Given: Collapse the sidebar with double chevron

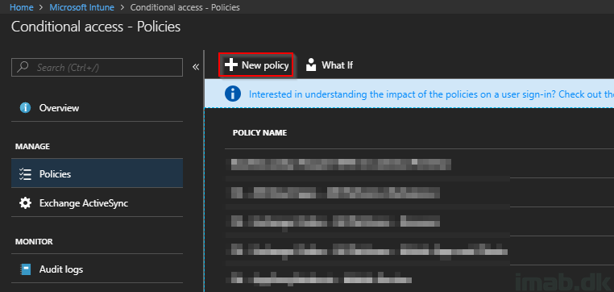Looking at the screenshot, I should (x=196, y=67).
